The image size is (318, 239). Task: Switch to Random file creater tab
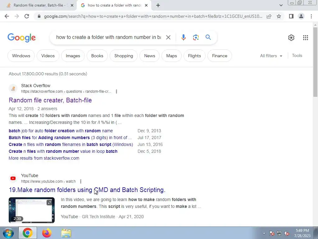coord(39,6)
